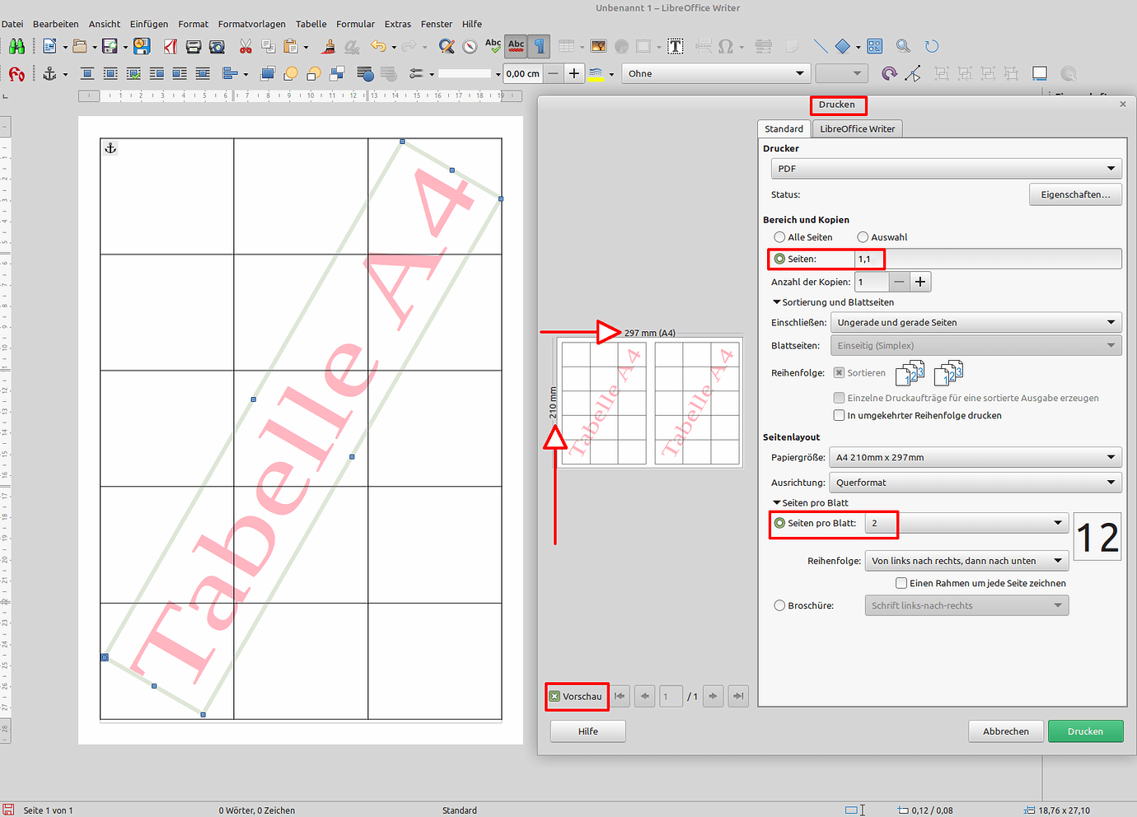Screen dimensions: 1137x817
Task: Click the preview page number field
Action: tap(671, 696)
